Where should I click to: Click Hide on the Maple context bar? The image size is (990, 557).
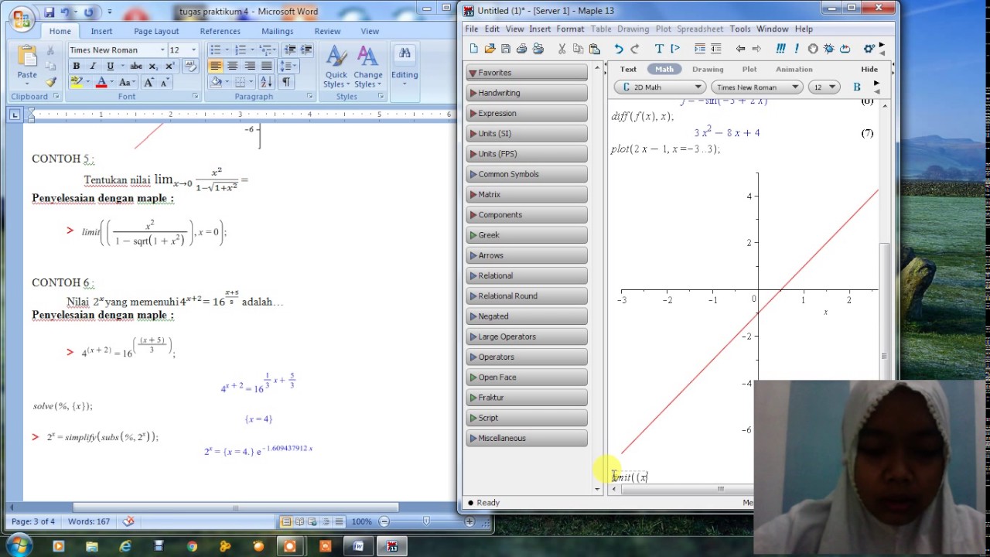coord(869,69)
